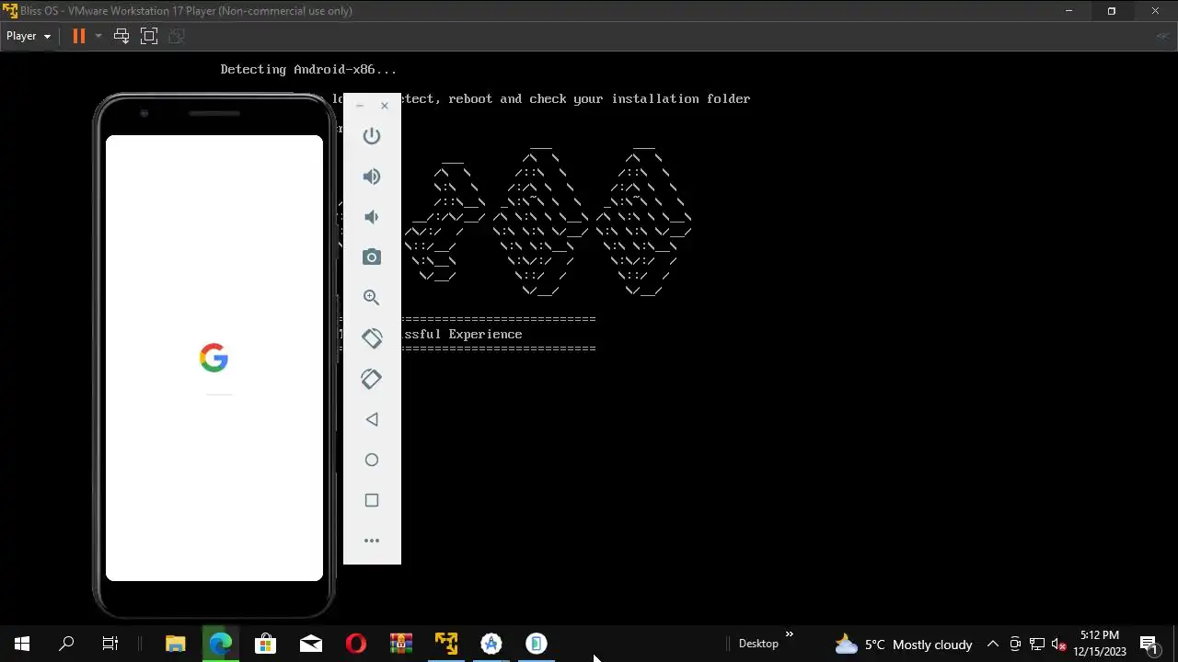Lower volume with emulator volume down icon
The width and height of the screenshot is (1178, 662).
[x=372, y=217]
